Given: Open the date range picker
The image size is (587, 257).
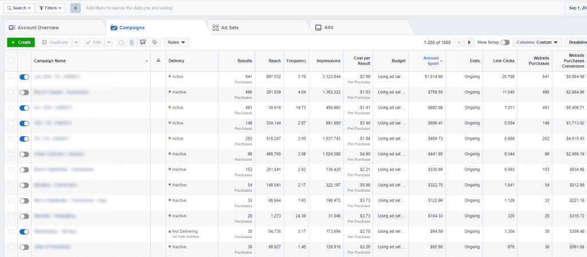Looking at the screenshot, I should tap(575, 8).
